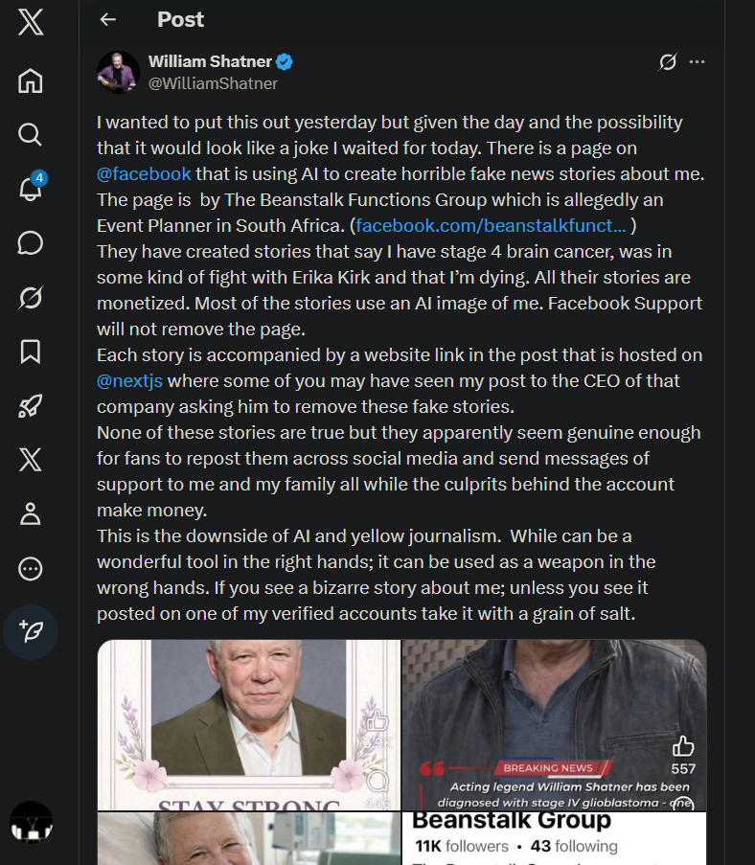
Task: Open Chat messages bubble icon
Action: 31,242
